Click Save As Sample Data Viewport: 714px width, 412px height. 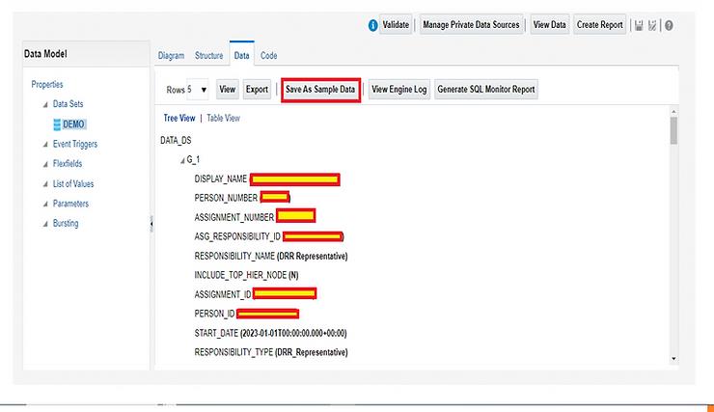320,89
